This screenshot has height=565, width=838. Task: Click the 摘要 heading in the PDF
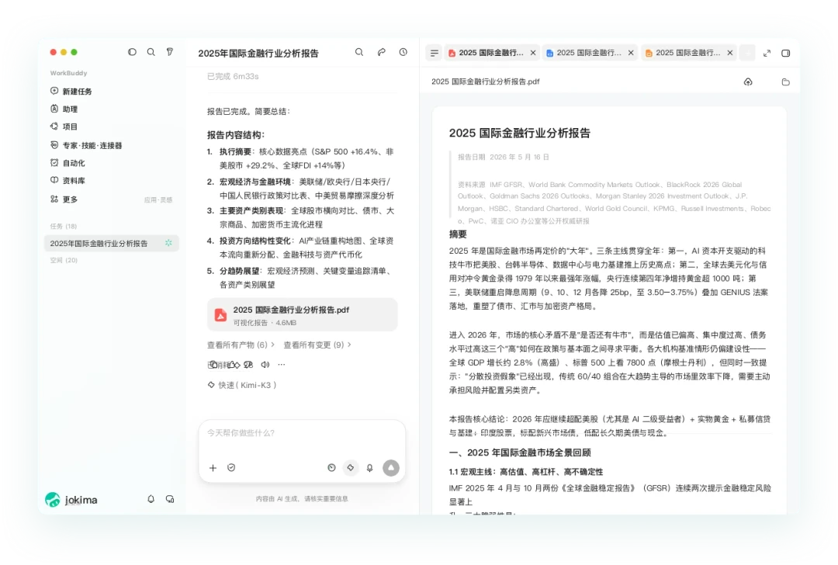[458, 234]
